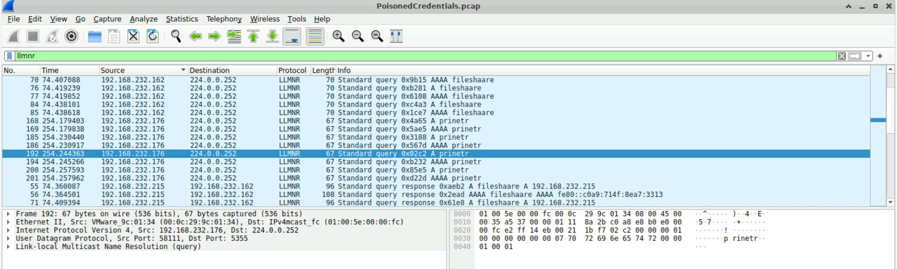Open capture options gear icon
The width and height of the screenshot is (897, 269).
pyautogui.click(x=71, y=36)
